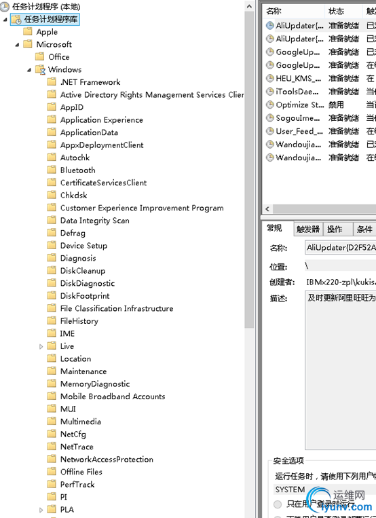Select Multimedia folder
Image resolution: width=376 pixels, height=518 pixels.
point(81,421)
